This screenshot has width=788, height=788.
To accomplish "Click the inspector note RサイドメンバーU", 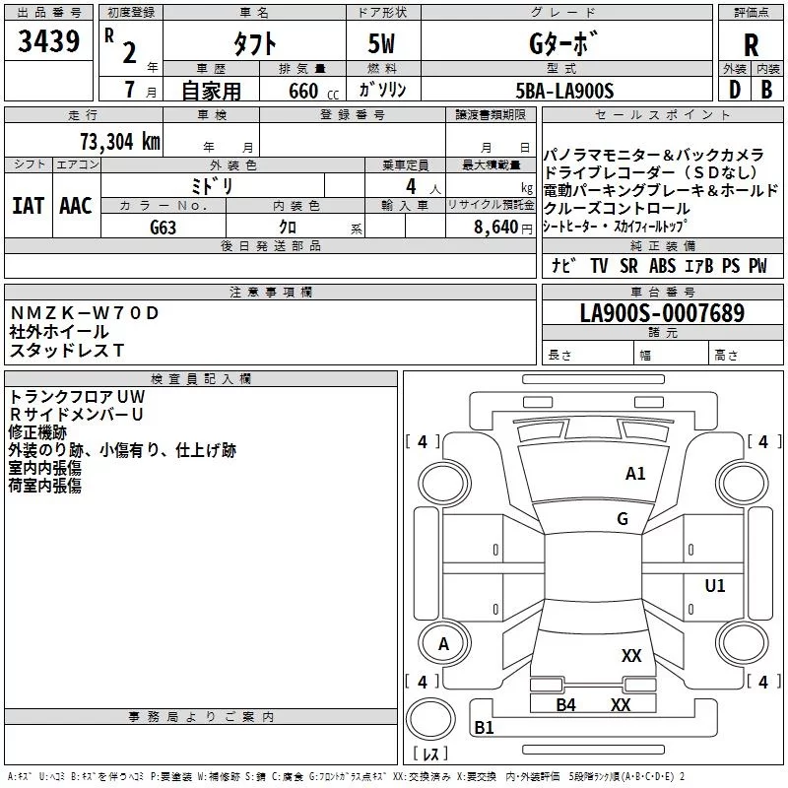I will coord(77,414).
